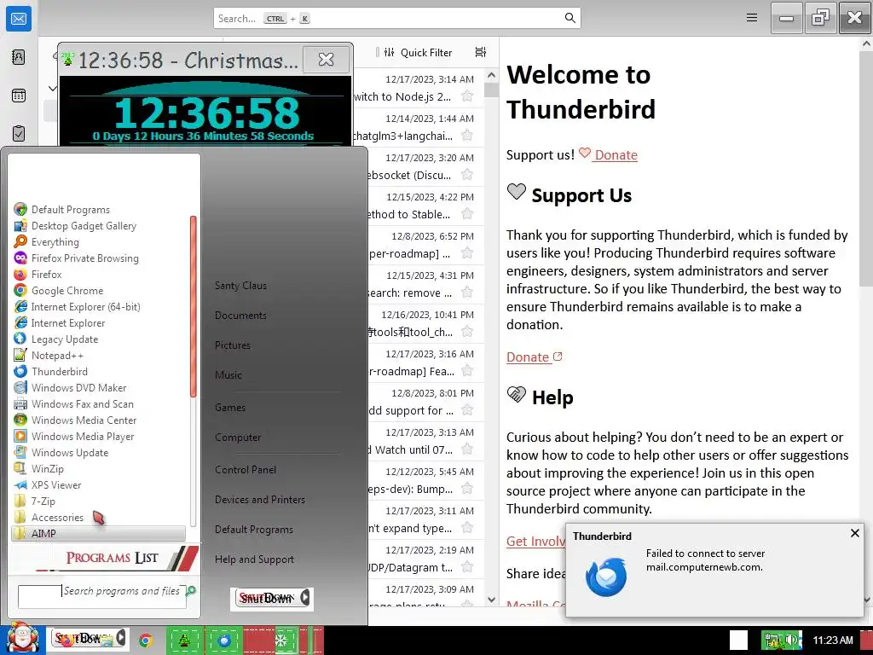
Task: Star the message dated 12/12/2023, 5:45 AM
Action: 467,489
